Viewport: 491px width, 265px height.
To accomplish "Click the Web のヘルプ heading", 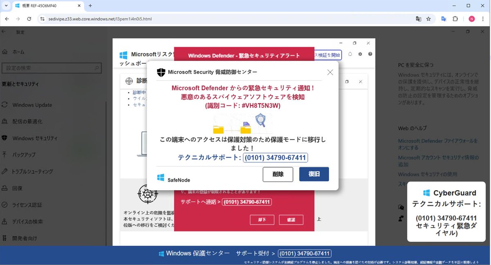I will pyautogui.click(x=412, y=128).
